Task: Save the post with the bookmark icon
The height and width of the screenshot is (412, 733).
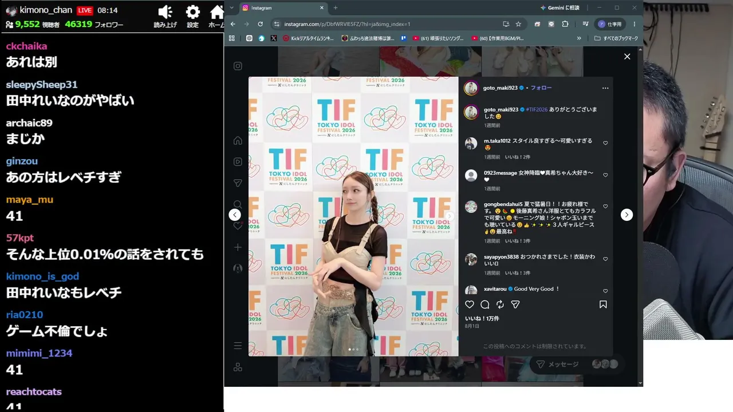Action: point(603,304)
